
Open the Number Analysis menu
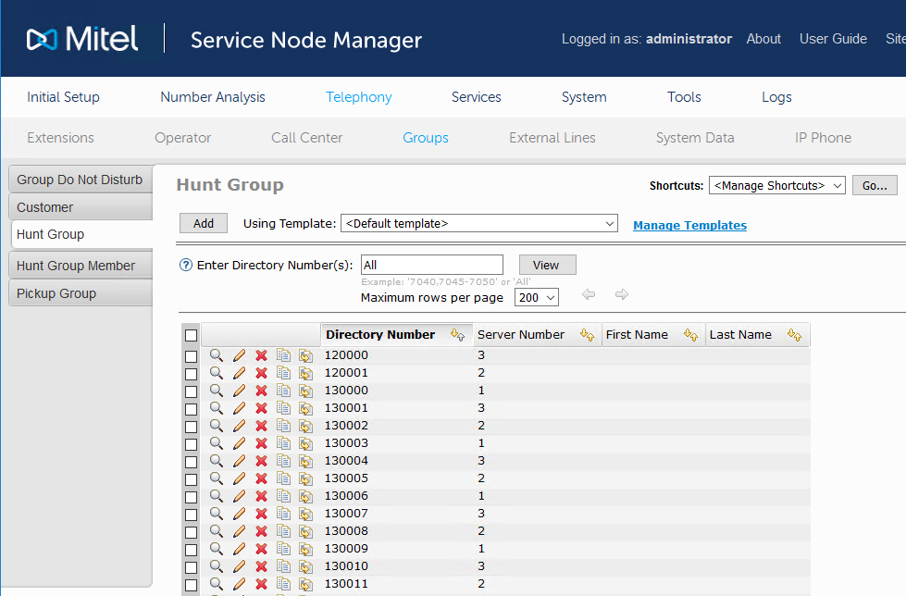[213, 97]
